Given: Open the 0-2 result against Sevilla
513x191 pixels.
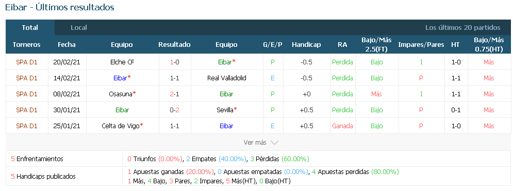Looking at the screenshot, I should (174, 110).
